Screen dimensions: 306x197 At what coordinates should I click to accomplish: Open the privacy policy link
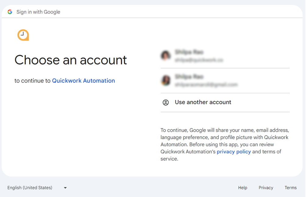[x=234, y=152]
